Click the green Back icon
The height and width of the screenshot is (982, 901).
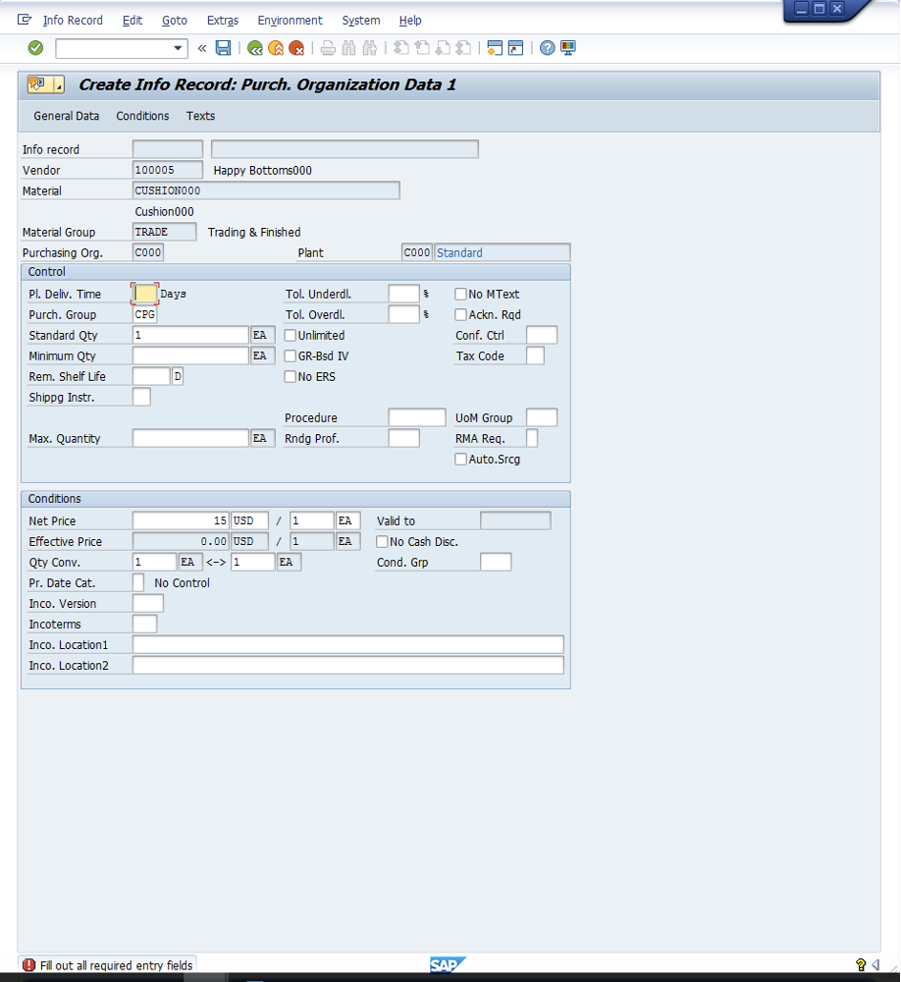(x=255, y=47)
